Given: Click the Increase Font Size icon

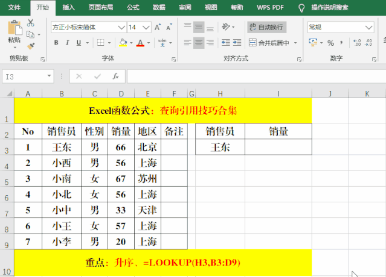Looking at the screenshot, I should (158, 28).
